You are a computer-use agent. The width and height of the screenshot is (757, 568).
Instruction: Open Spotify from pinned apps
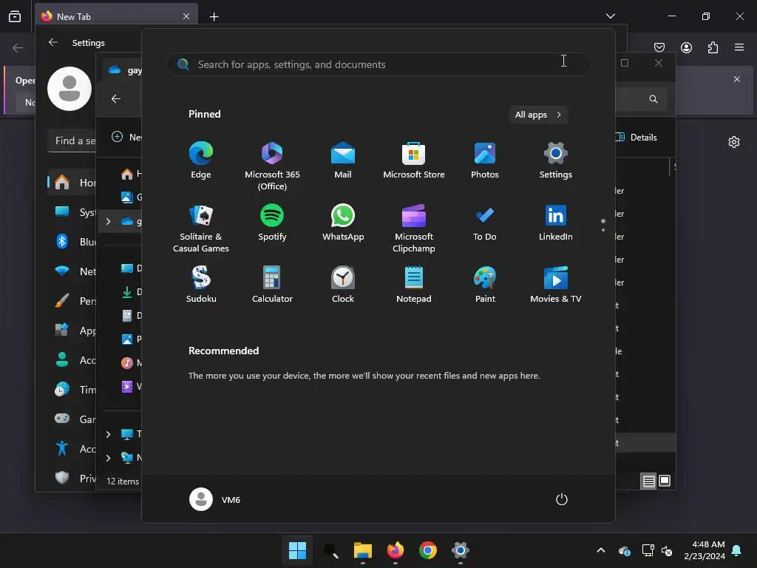pyautogui.click(x=272, y=223)
